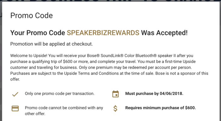Click the dimmed page banner behind dialog

110,1
